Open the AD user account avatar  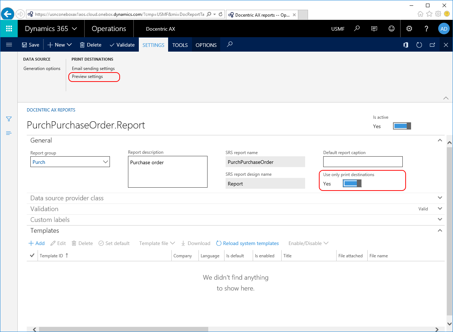[x=444, y=29]
